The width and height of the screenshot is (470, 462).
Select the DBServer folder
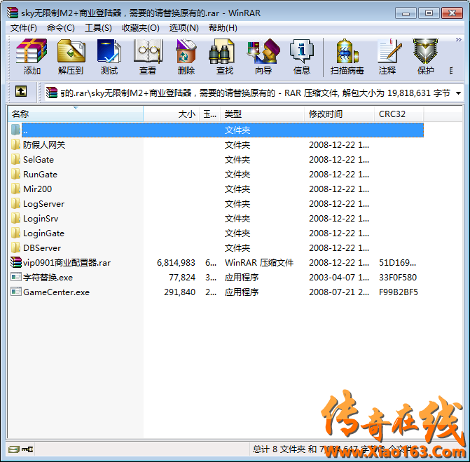pos(42,247)
